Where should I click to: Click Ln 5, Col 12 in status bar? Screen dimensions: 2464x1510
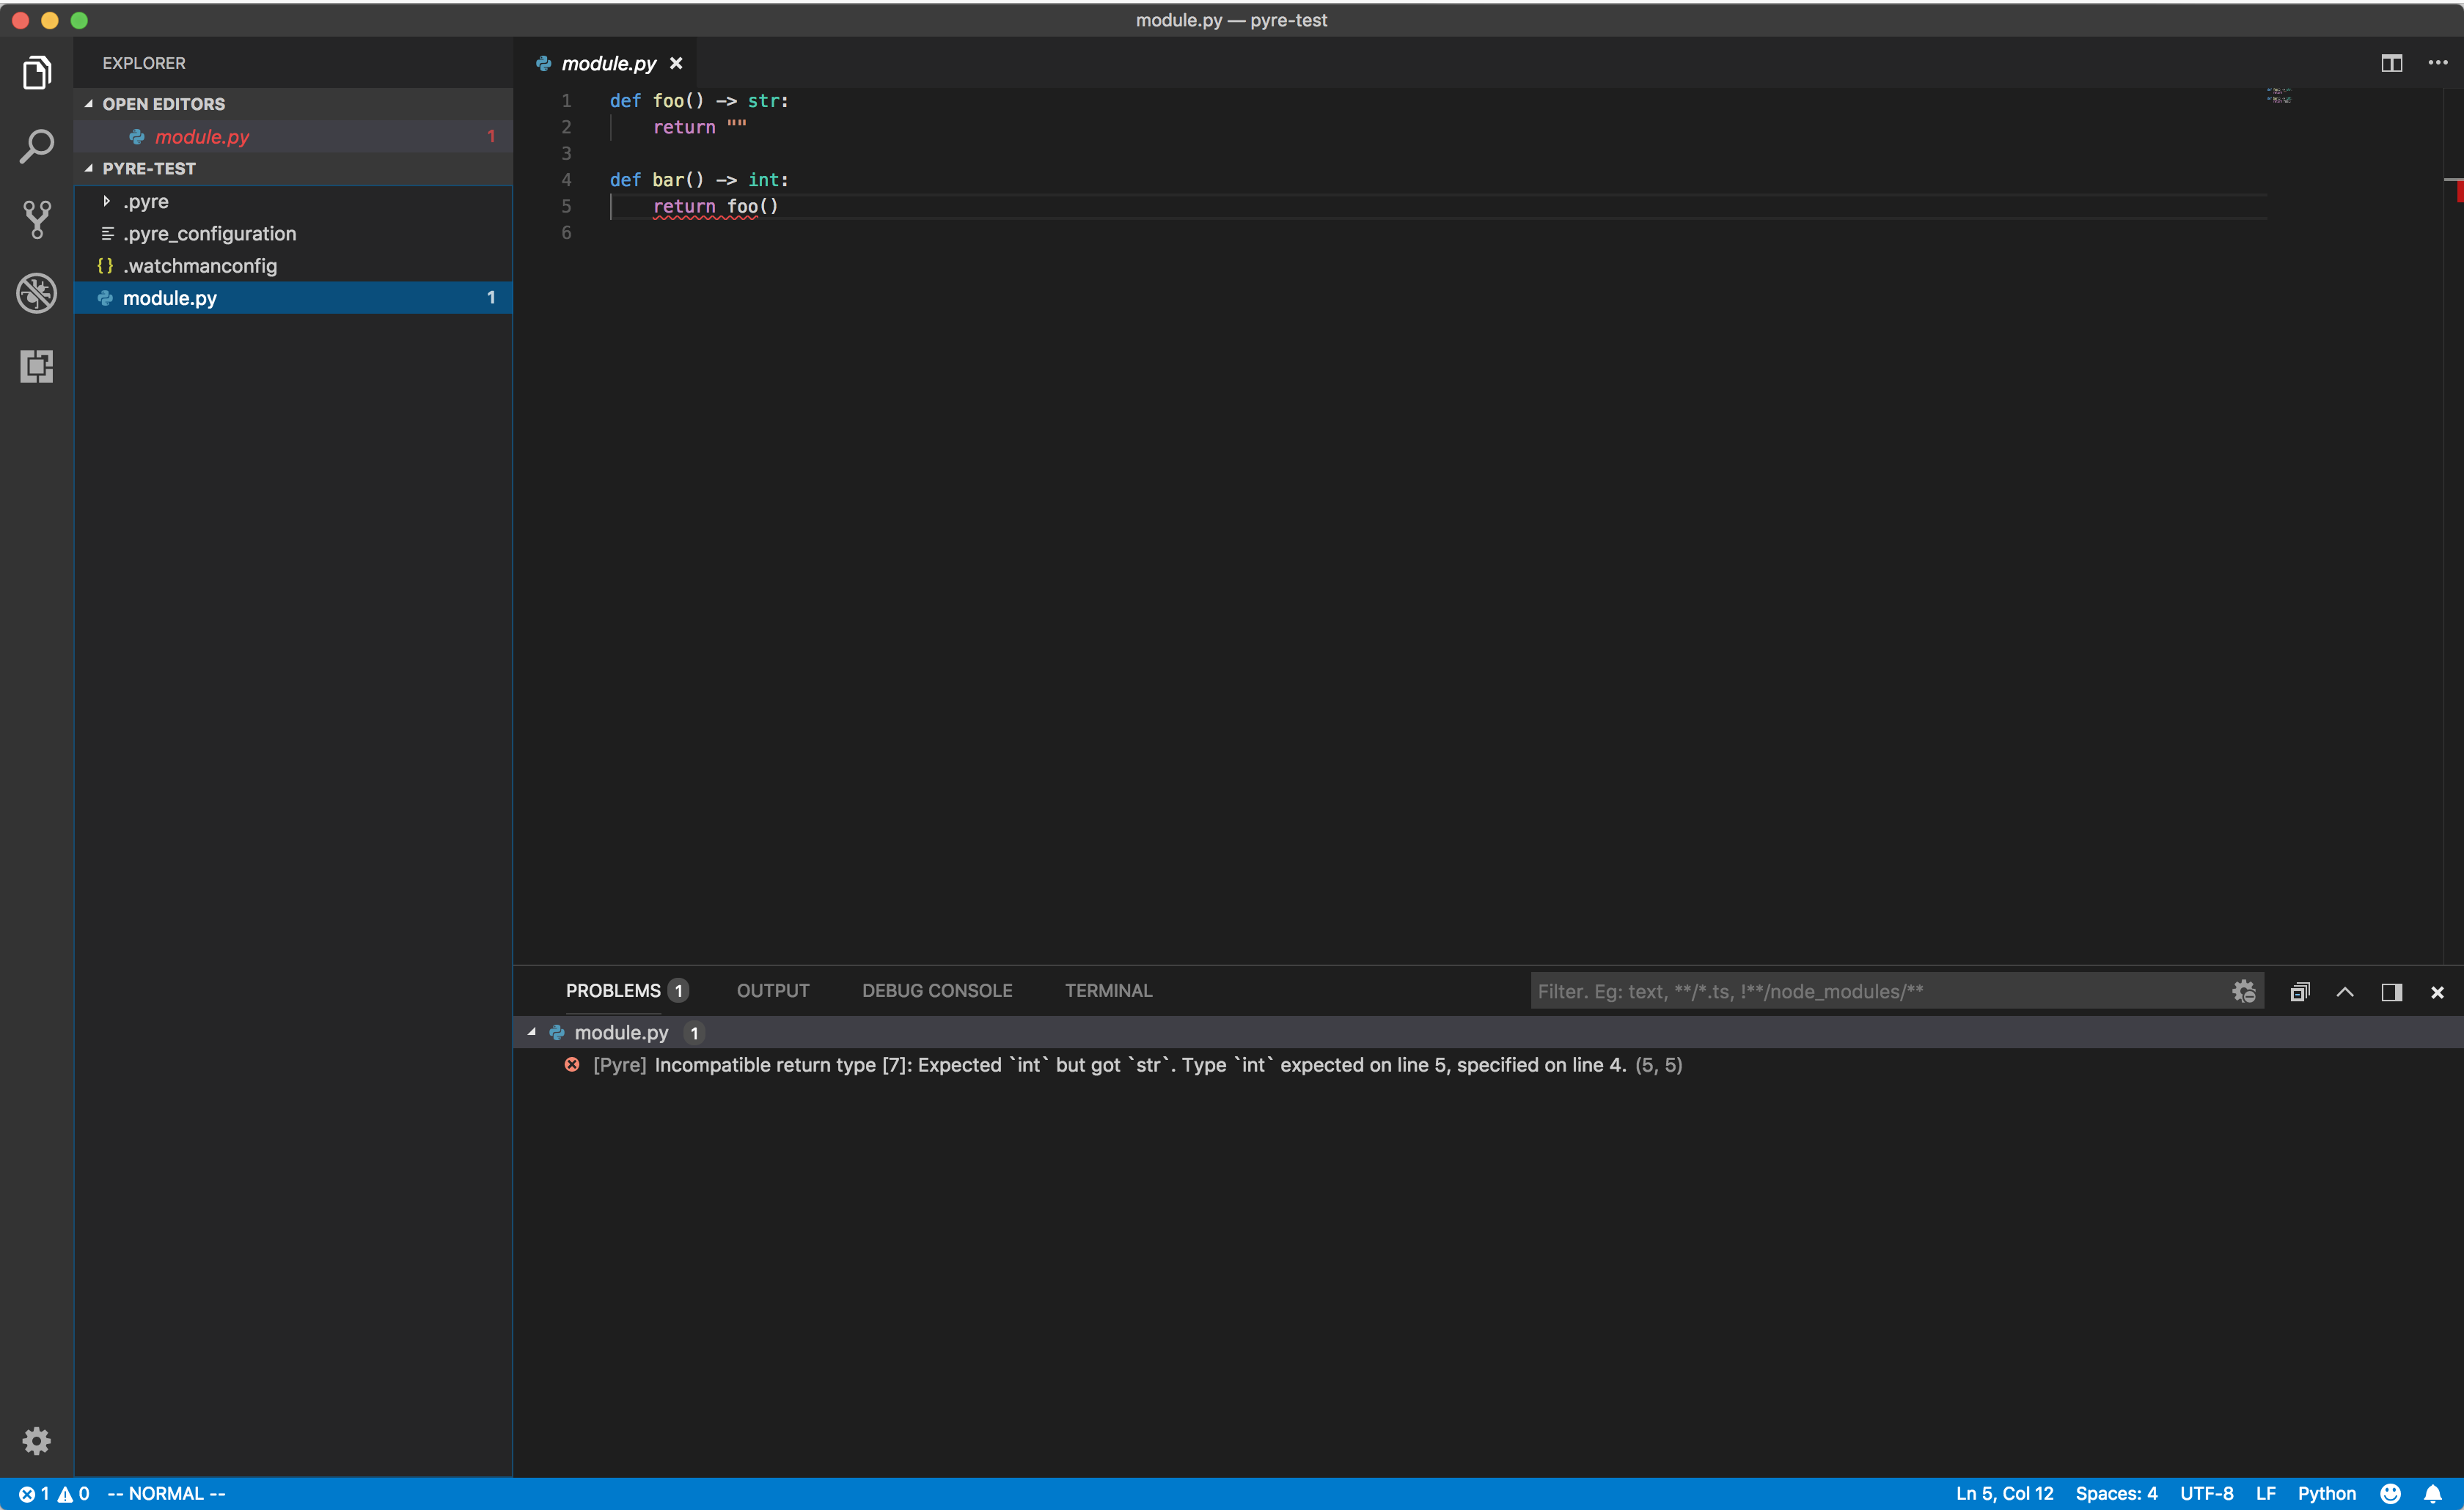(x=2004, y=1493)
